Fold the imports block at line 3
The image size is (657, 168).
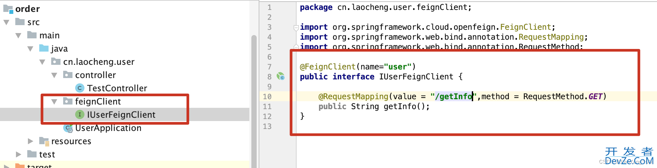coord(296,28)
